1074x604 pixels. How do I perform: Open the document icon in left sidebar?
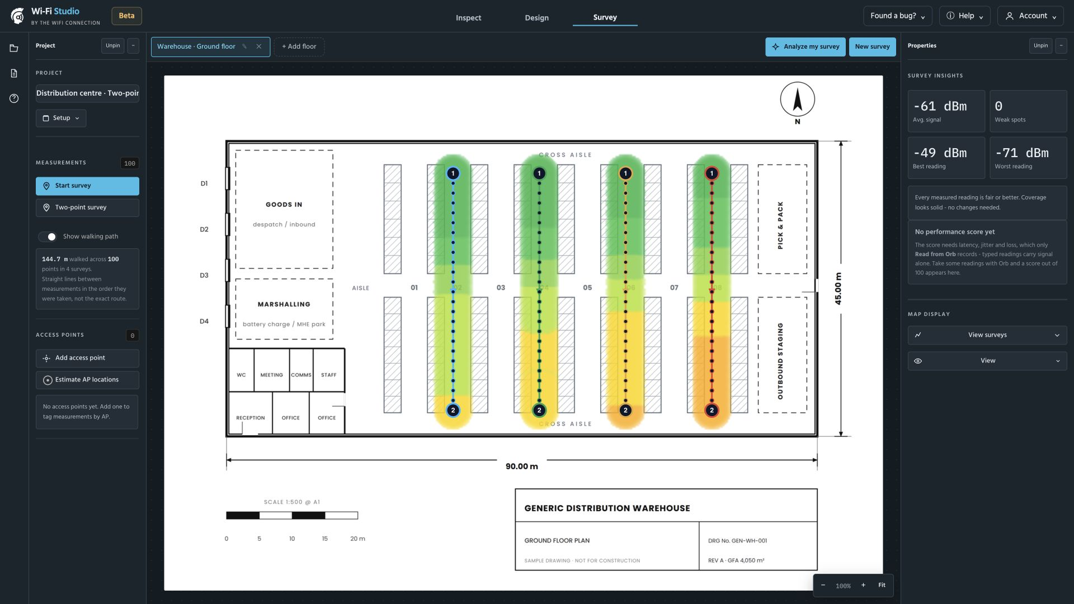(14, 73)
